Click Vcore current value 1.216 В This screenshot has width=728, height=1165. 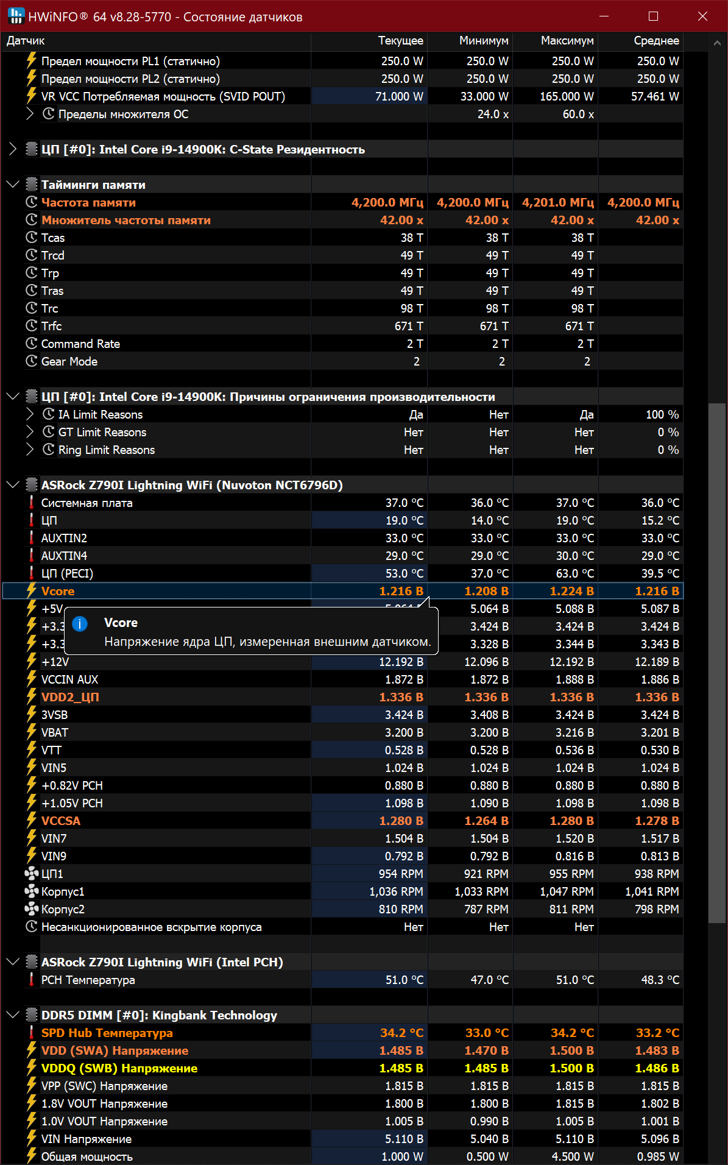point(401,591)
